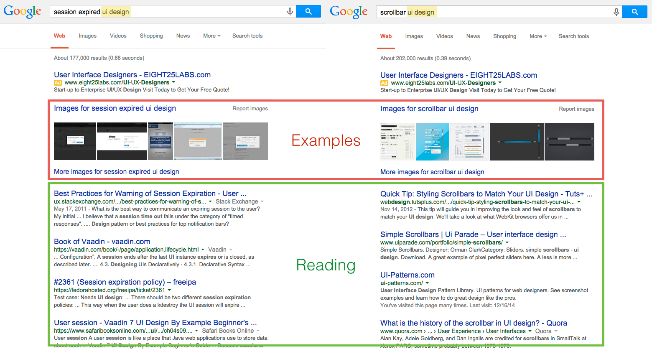The height and width of the screenshot is (349, 652).
Task: Open the gray Vaadin site dropdown arrow
Action: (x=230, y=250)
